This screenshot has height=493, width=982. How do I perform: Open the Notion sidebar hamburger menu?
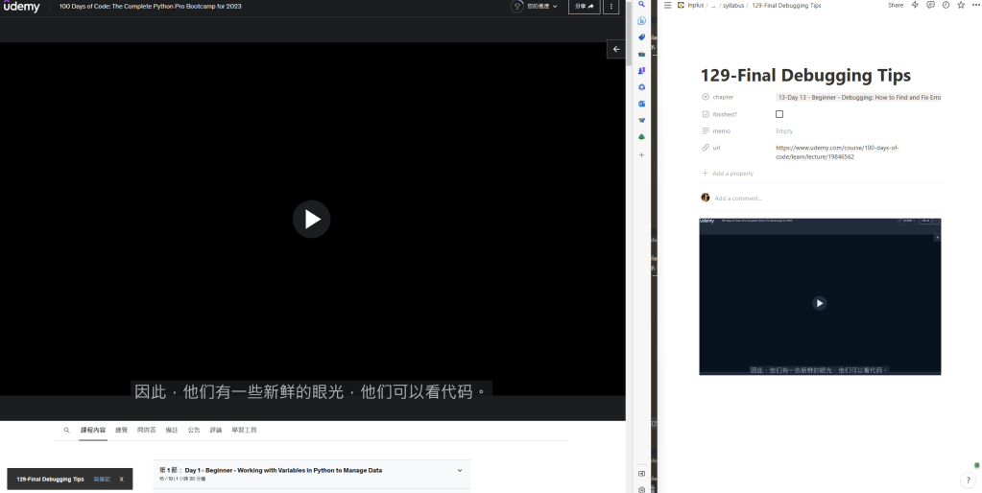pyautogui.click(x=667, y=5)
